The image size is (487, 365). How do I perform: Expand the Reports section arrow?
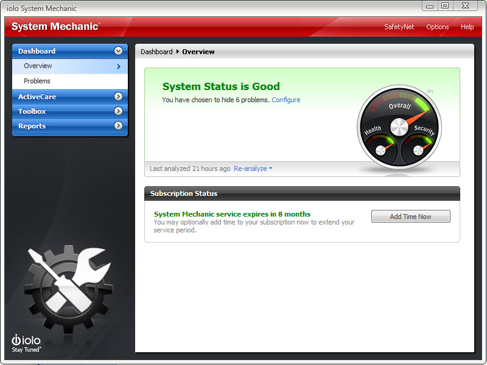click(x=118, y=126)
